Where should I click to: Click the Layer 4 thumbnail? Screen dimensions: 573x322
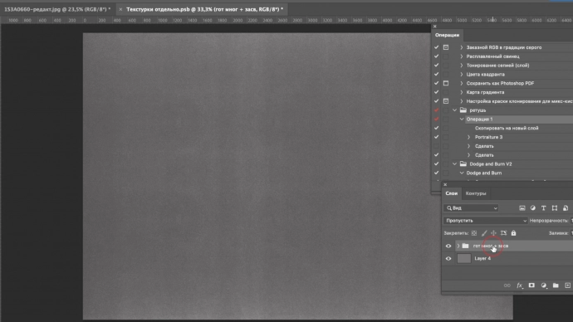pyautogui.click(x=463, y=258)
